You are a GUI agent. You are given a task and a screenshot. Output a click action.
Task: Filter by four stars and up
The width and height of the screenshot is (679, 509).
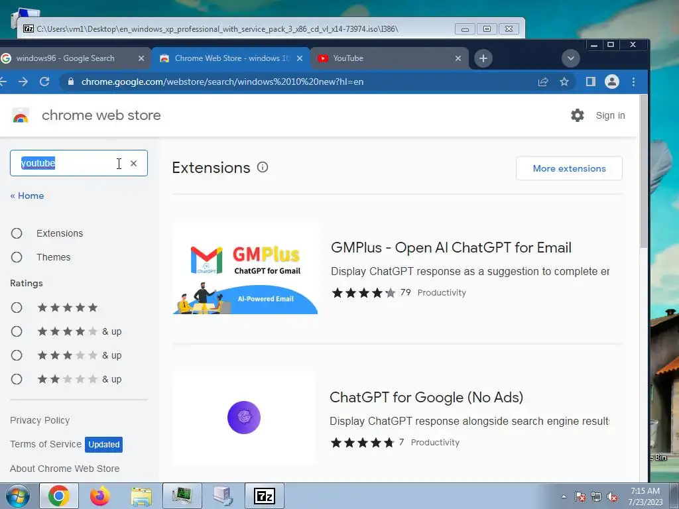click(x=17, y=331)
